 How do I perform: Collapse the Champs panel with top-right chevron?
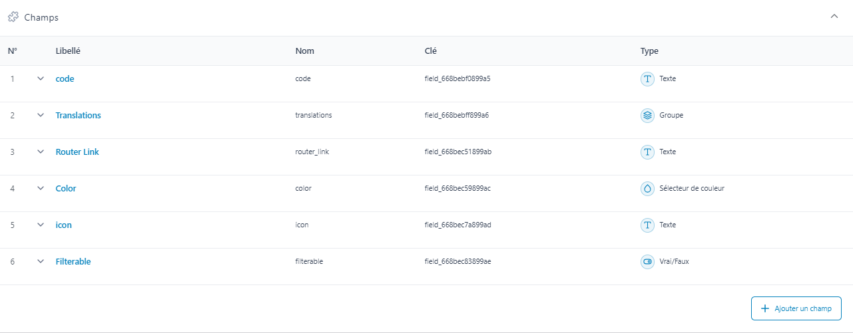click(834, 17)
